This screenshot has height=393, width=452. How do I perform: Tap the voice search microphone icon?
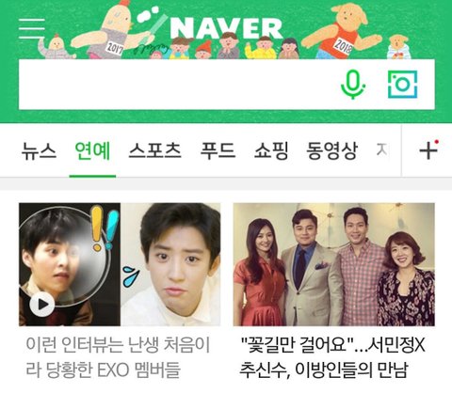point(353,85)
